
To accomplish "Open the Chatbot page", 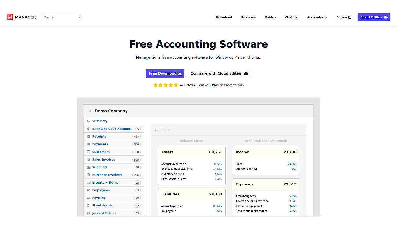I will pos(291,17).
